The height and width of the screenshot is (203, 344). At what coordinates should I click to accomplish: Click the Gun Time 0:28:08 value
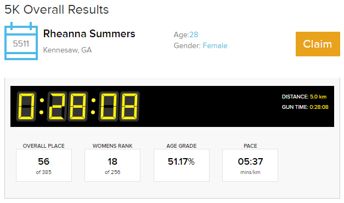coord(319,107)
